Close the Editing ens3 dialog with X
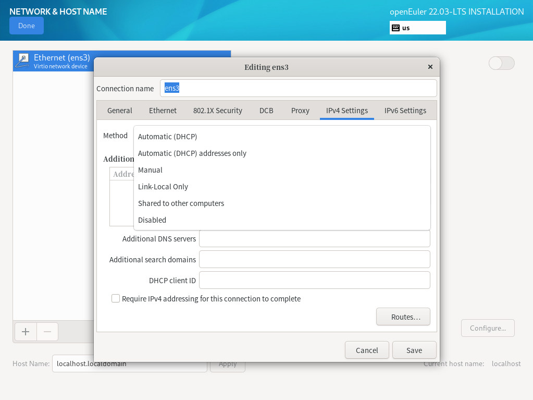Viewport: 533px width, 400px height. point(430,67)
